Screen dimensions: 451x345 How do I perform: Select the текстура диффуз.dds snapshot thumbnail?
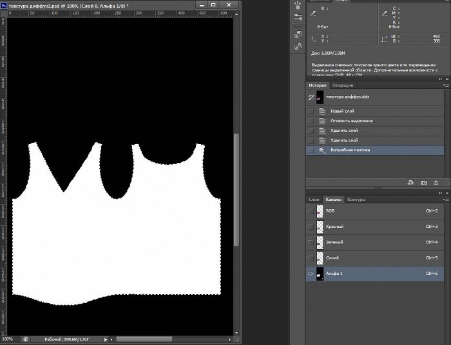320,97
